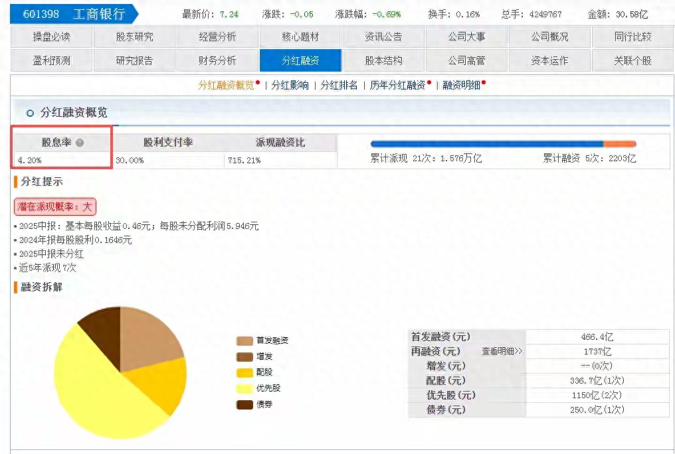Click the yellow bar icon before 融资拆解

point(17,287)
